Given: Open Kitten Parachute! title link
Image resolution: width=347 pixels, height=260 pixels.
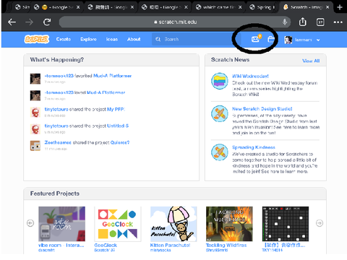Looking at the screenshot, I should point(170,246).
